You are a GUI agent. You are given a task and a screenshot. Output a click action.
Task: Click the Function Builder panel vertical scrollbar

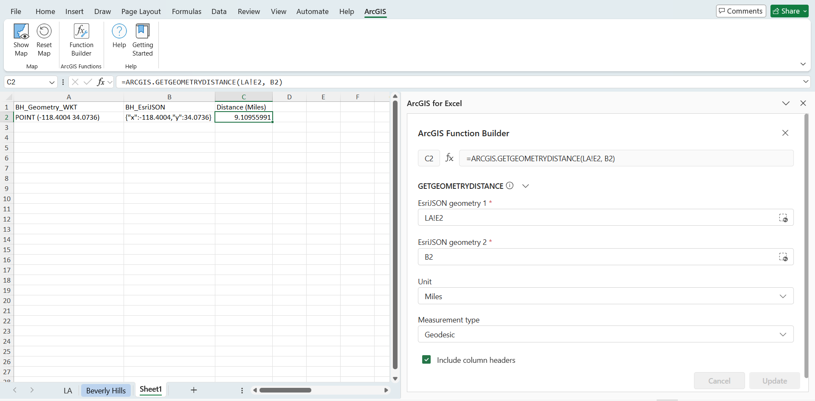point(806,246)
